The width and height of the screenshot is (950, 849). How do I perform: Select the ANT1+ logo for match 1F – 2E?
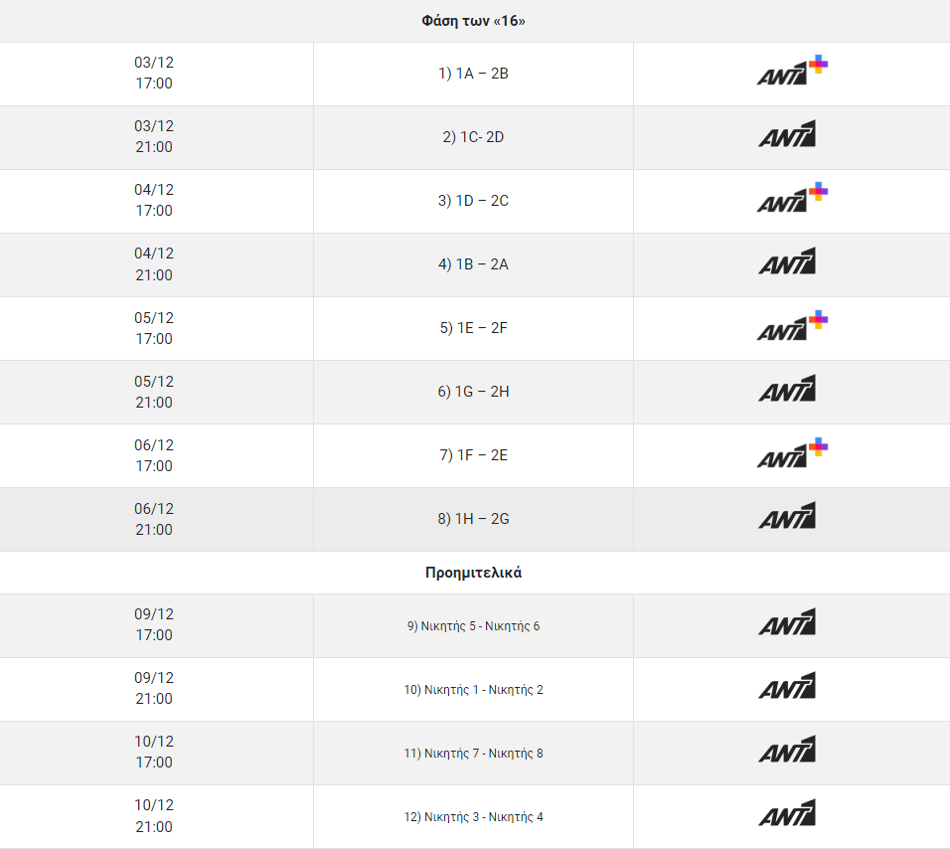791,454
